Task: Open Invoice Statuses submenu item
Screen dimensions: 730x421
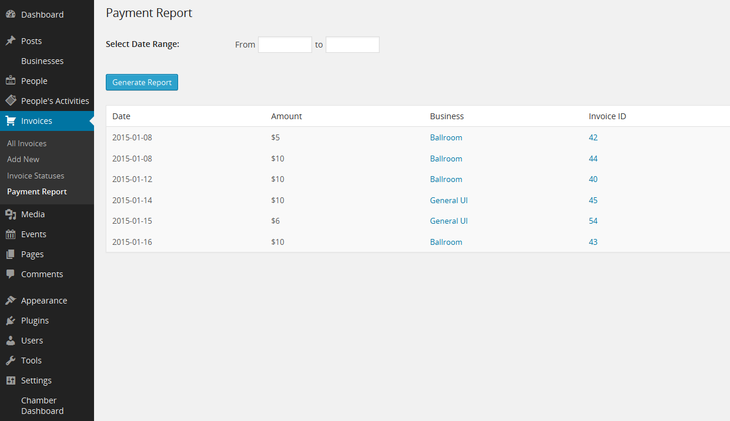Action: coord(36,176)
